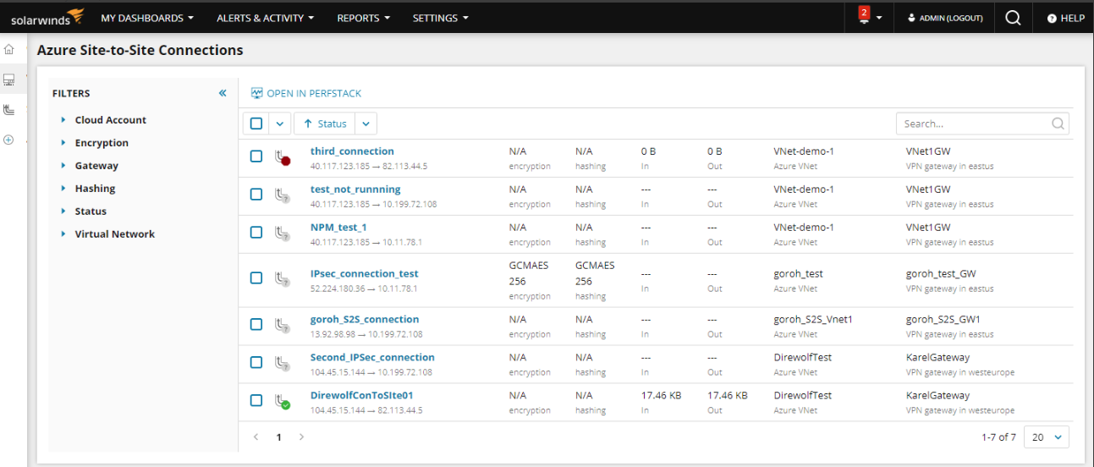Open the My Dashboards menu
The height and width of the screenshot is (467, 1094).
(x=147, y=18)
